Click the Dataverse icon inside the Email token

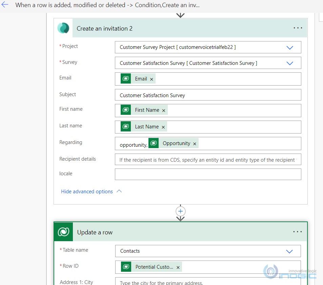point(125,78)
